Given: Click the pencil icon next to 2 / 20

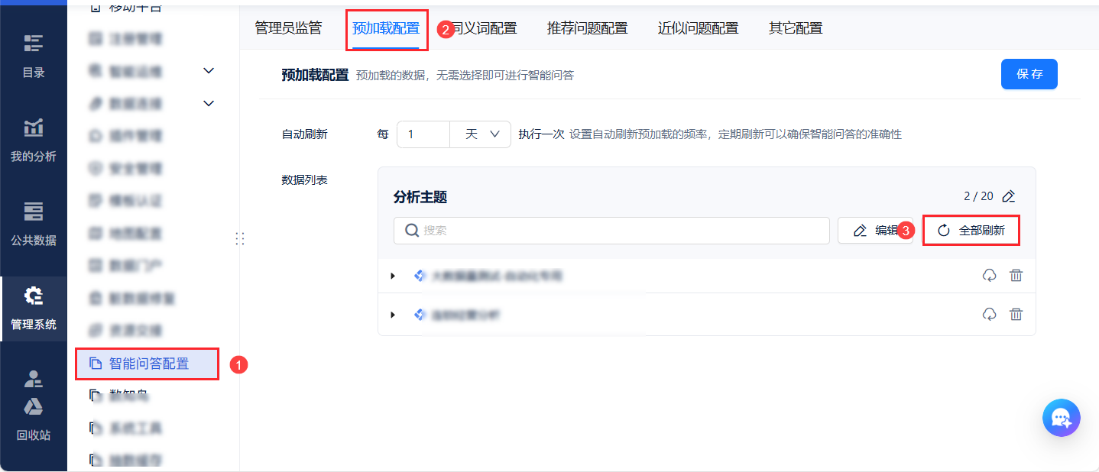Looking at the screenshot, I should tap(1008, 196).
